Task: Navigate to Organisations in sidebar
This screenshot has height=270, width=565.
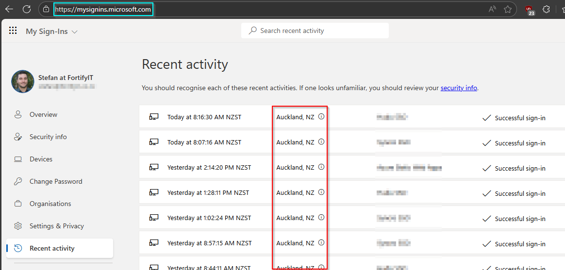Action: [50, 204]
